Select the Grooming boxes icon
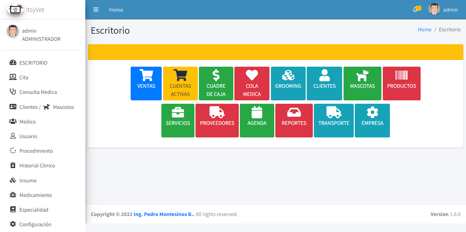 pyautogui.click(x=288, y=75)
